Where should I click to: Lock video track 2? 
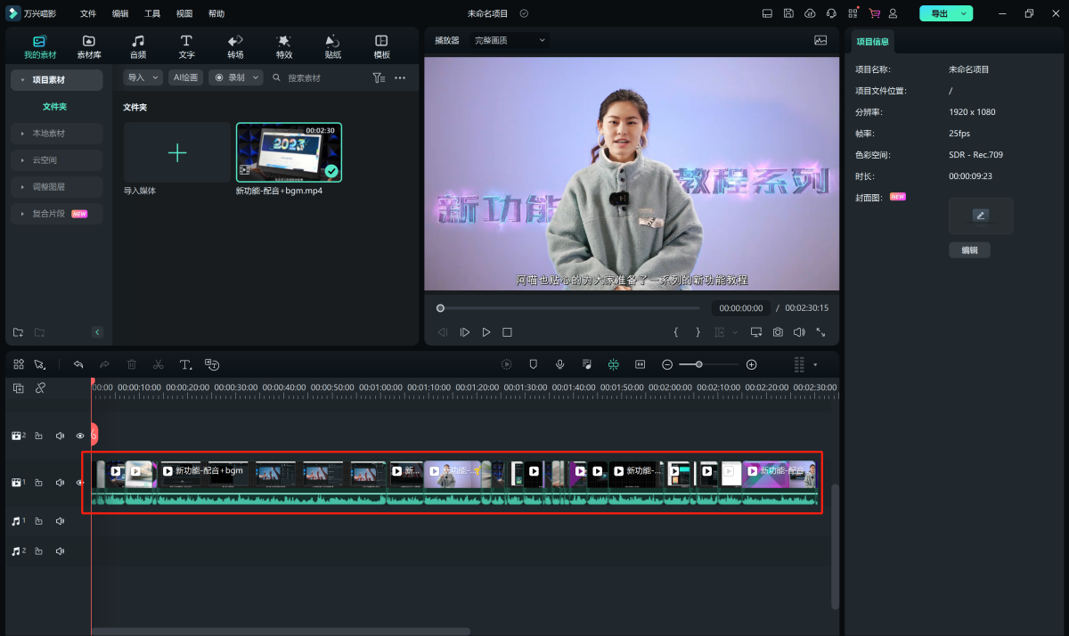click(x=39, y=436)
